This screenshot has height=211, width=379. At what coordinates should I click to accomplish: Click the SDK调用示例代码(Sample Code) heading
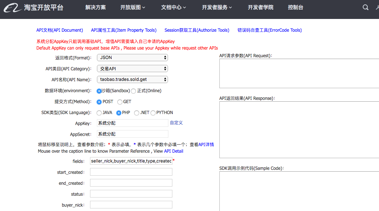point(251,168)
